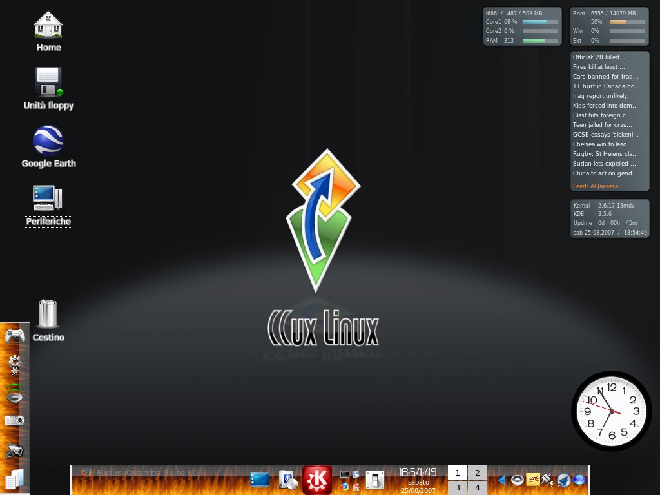Open headline 'Fires kill at least ...'
This screenshot has height=495, width=660.
tap(599, 67)
